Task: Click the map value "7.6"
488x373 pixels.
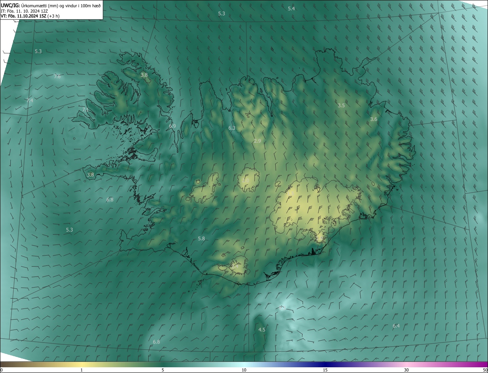Action: [57, 77]
